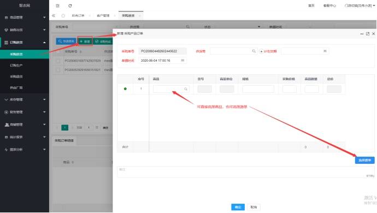Image resolution: width=377 pixels, height=213 pixels.
Task: Click the double-left arrow to scroll tabs back
Action: click(x=54, y=16)
